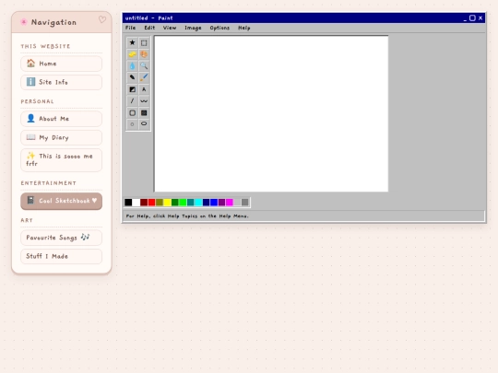Click on the white drawing canvas
Screen dimensions: 498x373
coord(271,114)
